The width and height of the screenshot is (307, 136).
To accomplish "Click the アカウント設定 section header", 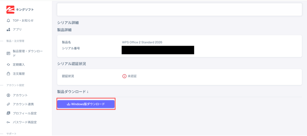I will 15,85.
